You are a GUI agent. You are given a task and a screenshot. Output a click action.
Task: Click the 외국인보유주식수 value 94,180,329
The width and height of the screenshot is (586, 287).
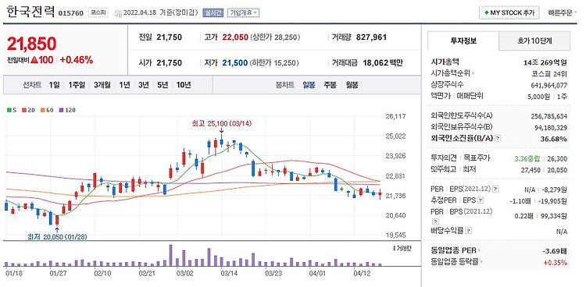coord(551,128)
